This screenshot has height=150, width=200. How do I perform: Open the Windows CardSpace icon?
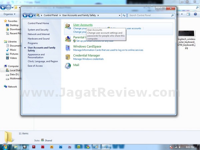coord(68,48)
